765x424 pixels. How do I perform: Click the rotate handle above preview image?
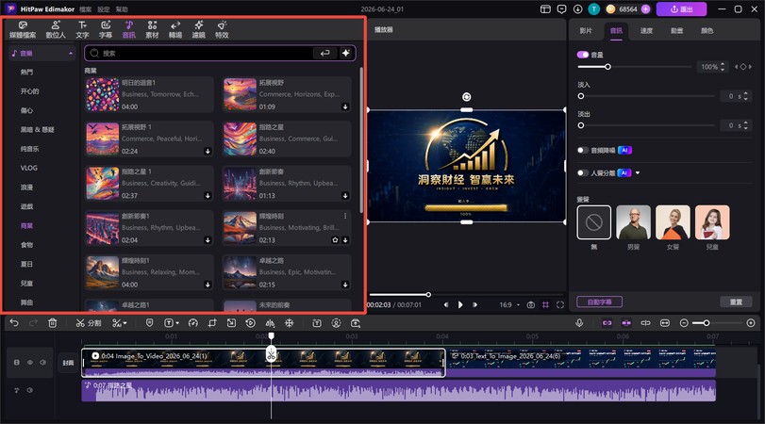coord(466,97)
